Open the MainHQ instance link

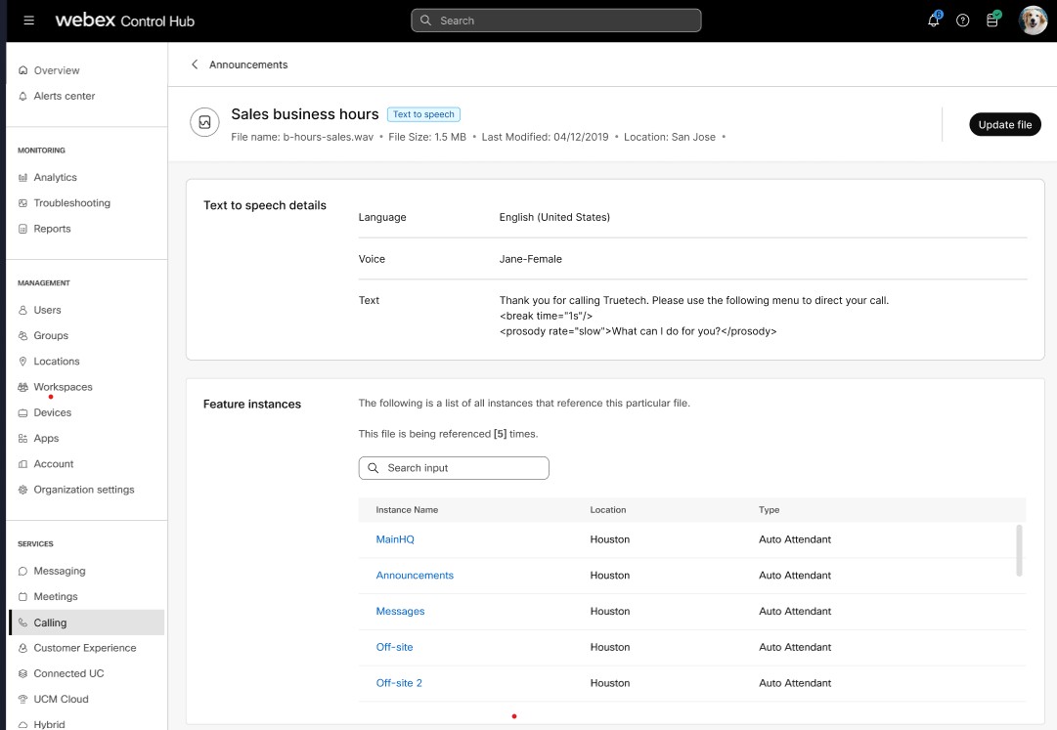tap(395, 539)
